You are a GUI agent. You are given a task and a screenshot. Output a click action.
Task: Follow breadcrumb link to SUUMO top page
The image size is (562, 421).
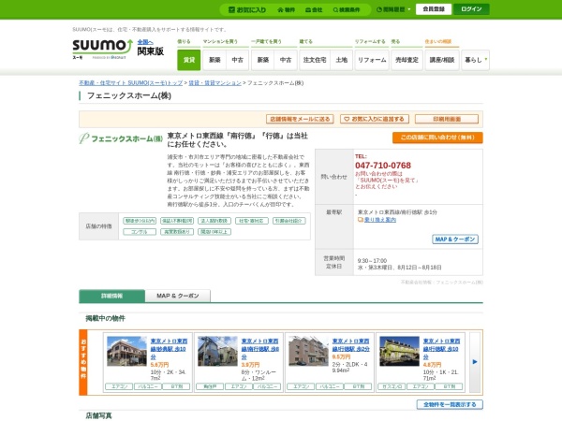[131, 83]
